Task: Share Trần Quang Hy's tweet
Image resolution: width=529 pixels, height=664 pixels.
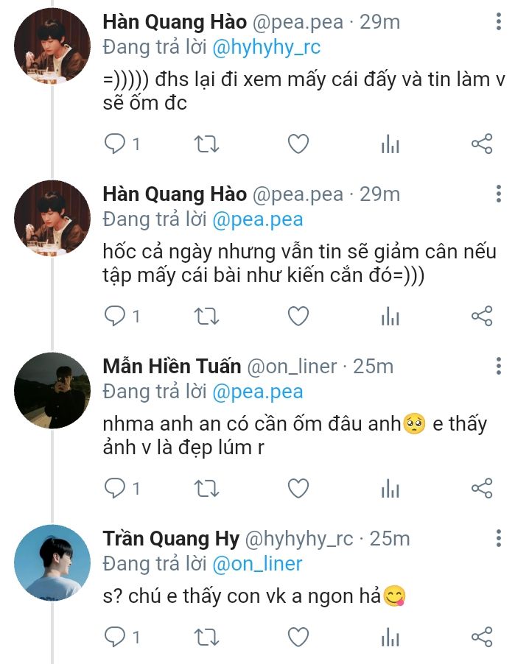Action: (481, 635)
